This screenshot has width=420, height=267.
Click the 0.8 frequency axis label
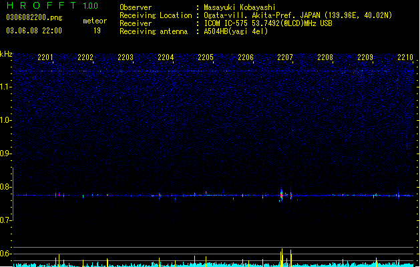tap(5, 187)
